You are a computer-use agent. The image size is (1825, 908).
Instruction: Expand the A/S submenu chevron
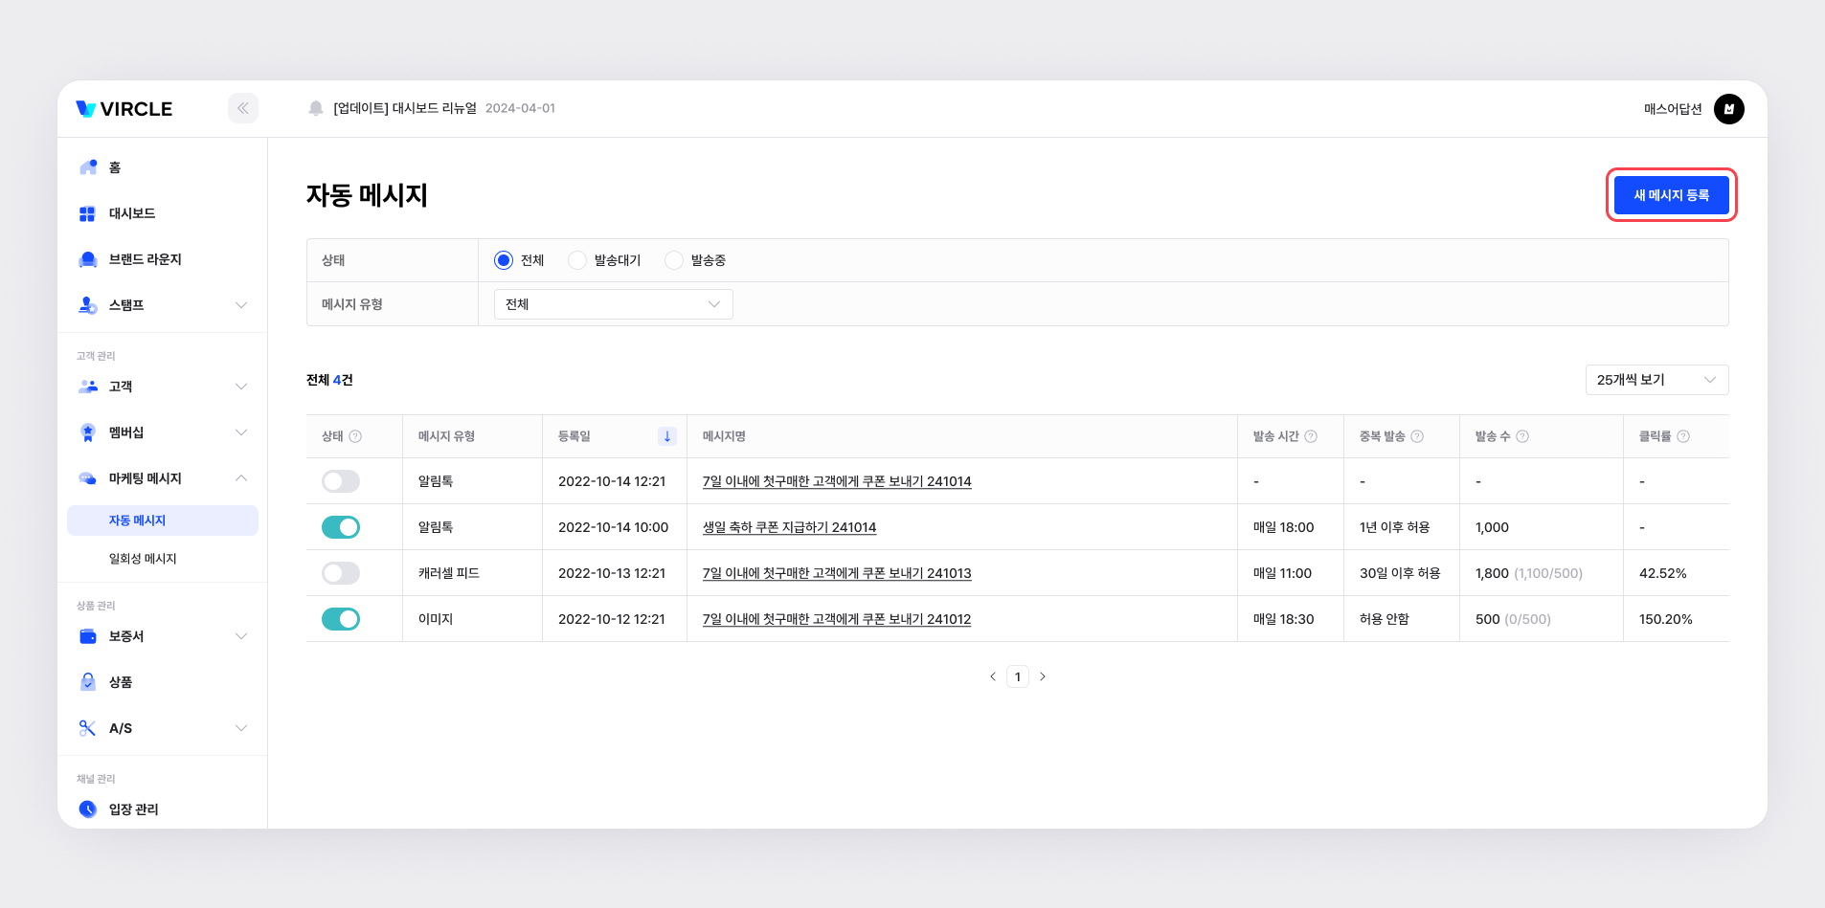click(241, 728)
